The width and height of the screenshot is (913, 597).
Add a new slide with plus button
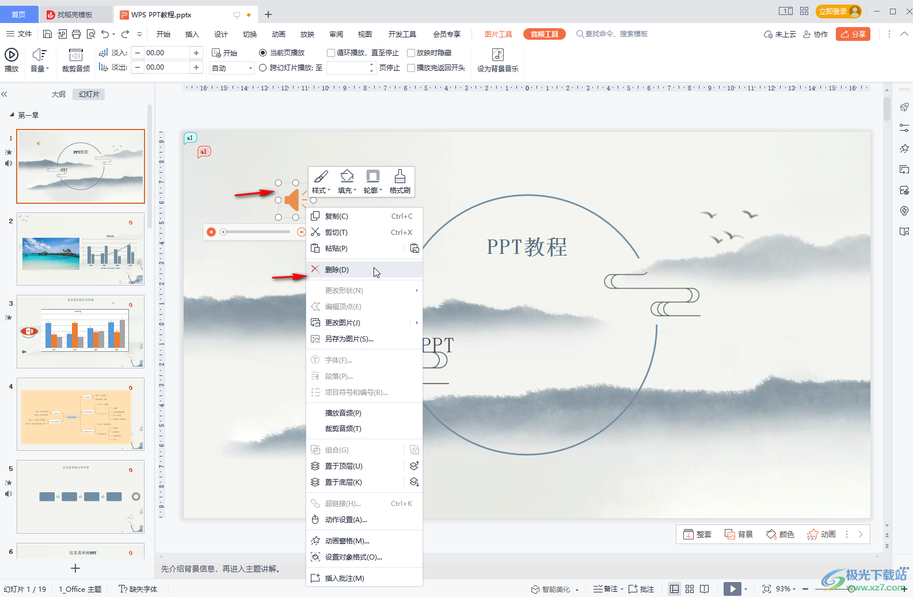coord(75,568)
